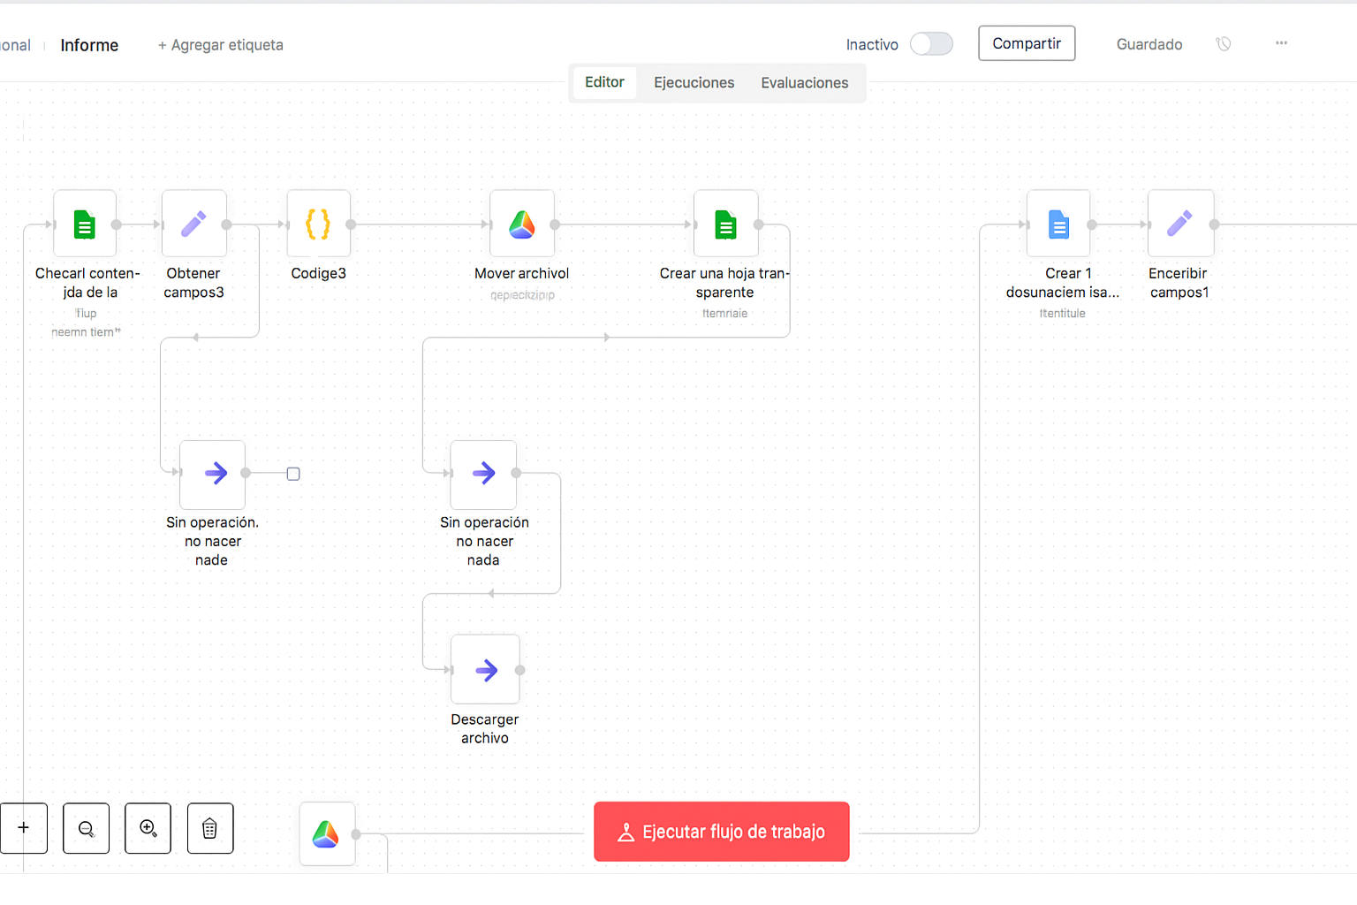
Task: Open the Descarger archivo node
Action: (x=485, y=669)
